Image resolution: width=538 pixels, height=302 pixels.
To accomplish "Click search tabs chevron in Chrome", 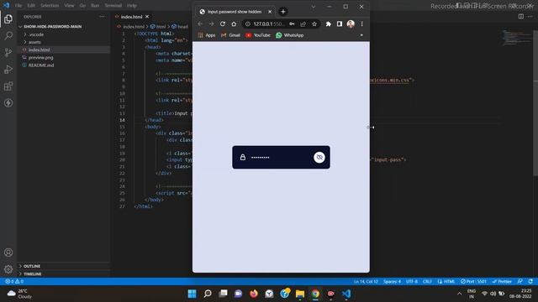I will coord(314,7).
